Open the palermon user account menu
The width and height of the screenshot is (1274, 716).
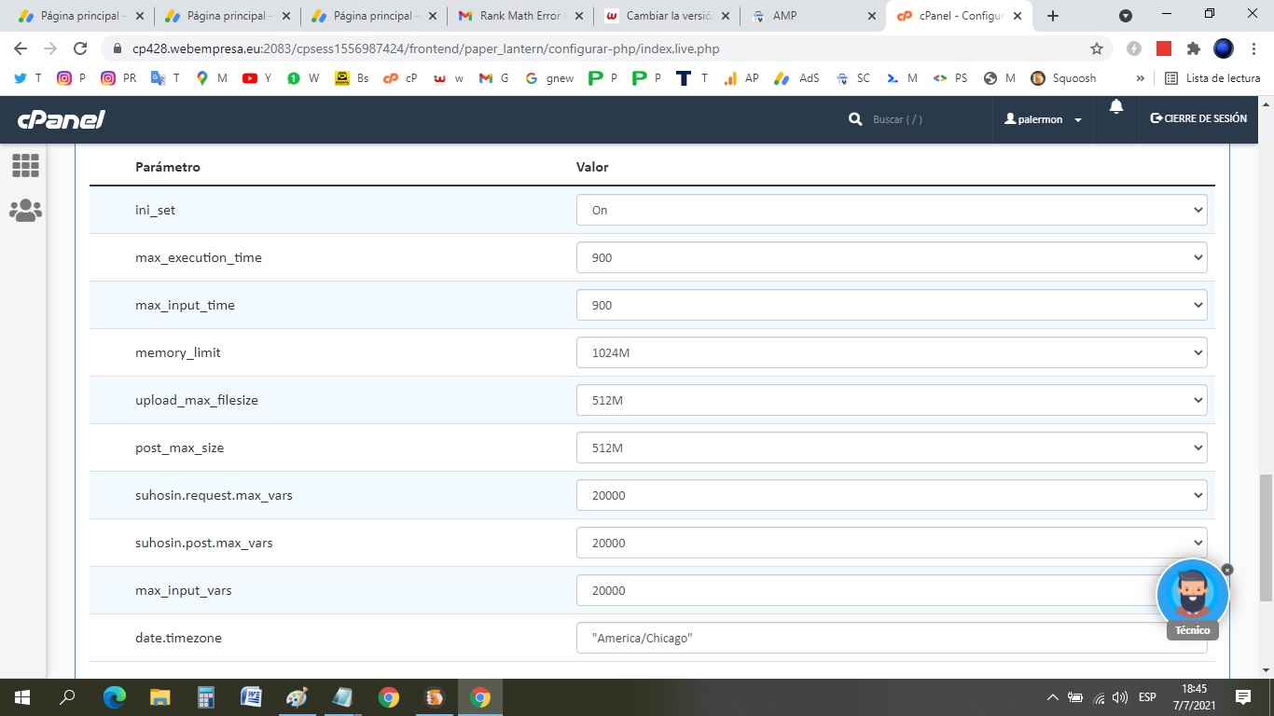point(1043,119)
